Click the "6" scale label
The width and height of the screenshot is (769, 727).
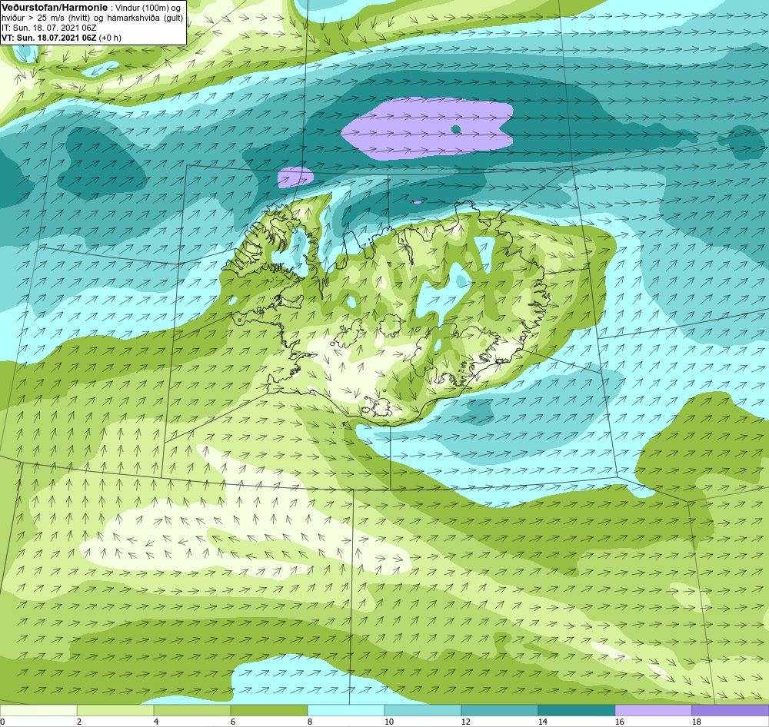tap(233, 722)
